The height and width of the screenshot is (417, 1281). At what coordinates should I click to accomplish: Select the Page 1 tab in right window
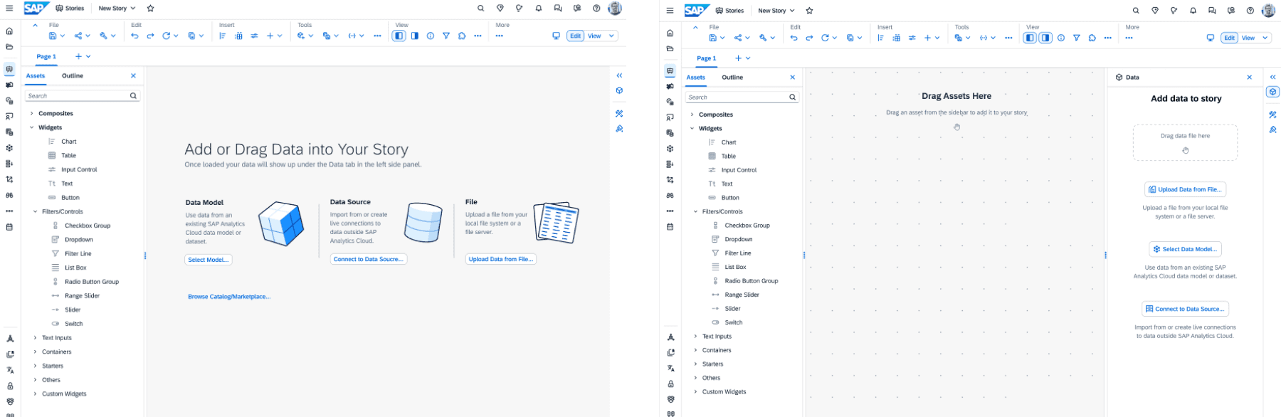pyautogui.click(x=706, y=58)
